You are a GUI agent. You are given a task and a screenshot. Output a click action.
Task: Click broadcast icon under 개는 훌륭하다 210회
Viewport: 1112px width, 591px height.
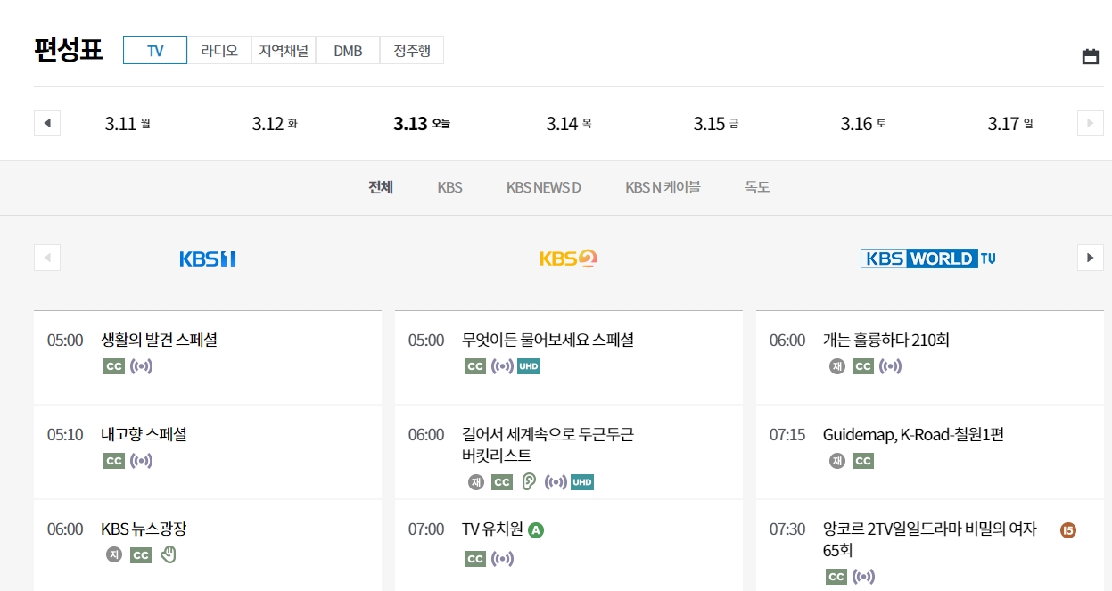pos(891,366)
